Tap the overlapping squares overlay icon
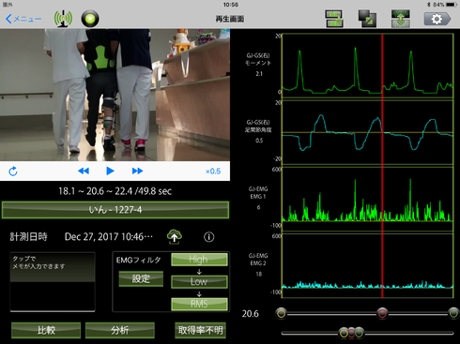The height and width of the screenshot is (344, 460). (367, 19)
